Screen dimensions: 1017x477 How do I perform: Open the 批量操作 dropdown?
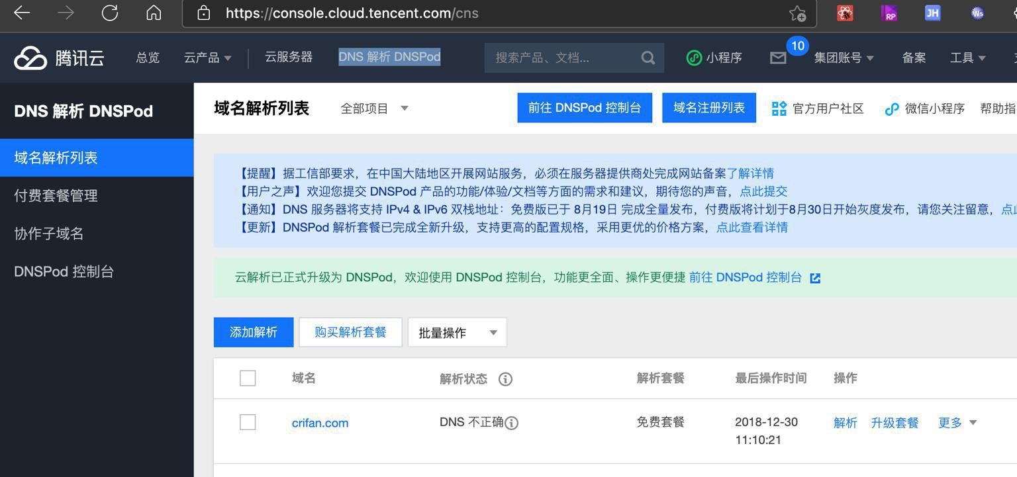click(458, 332)
